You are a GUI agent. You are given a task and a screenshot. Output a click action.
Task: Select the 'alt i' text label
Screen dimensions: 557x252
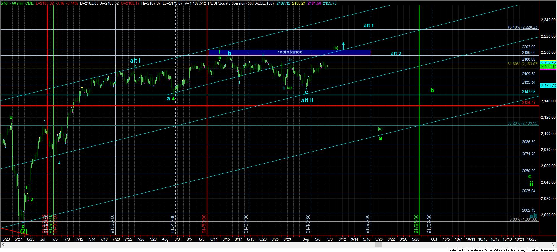click(135, 61)
